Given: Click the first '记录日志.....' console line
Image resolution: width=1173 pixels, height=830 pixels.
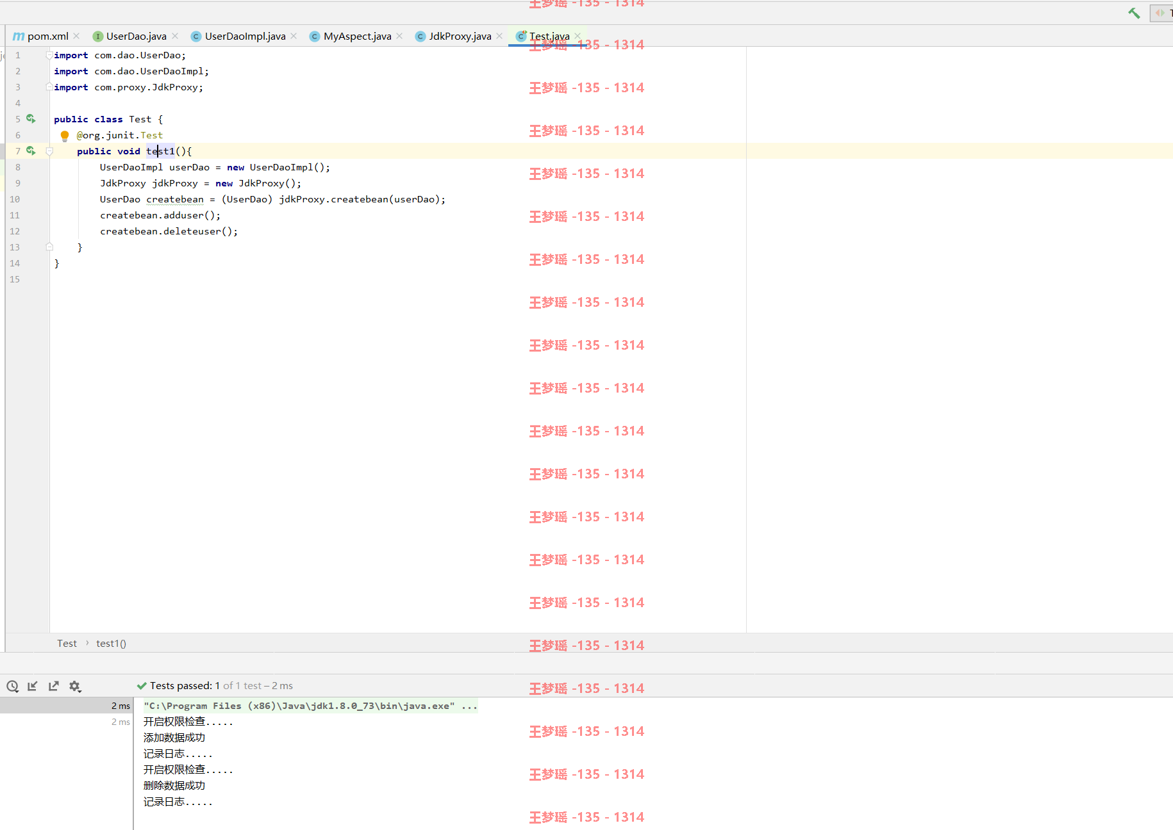Looking at the screenshot, I should 178,754.
